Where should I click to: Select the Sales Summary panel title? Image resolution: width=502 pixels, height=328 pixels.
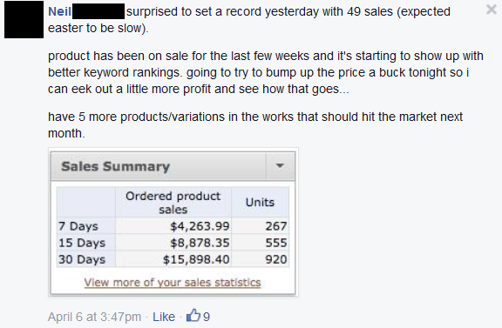pyautogui.click(x=115, y=166)
